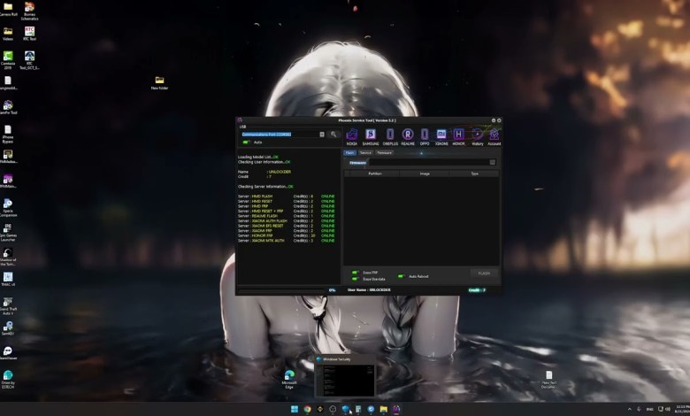Open the OPPO brand module
The width and height of the screenshot is (690, 416).
coord(425,136)
